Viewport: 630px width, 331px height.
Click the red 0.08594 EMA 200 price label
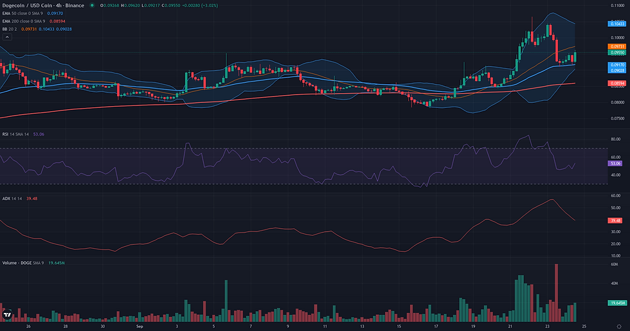coord(616,83)
